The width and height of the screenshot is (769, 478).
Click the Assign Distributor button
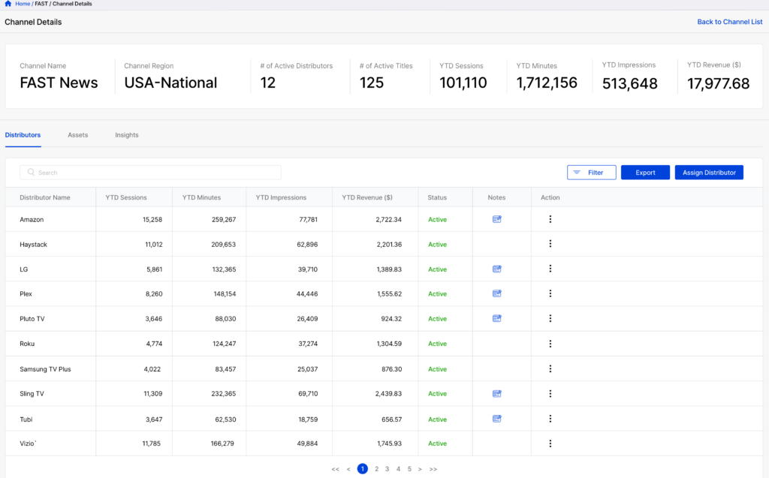click(709, 173)
